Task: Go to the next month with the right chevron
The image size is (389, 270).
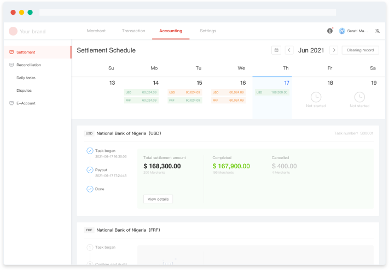Action: pos(334,50)
